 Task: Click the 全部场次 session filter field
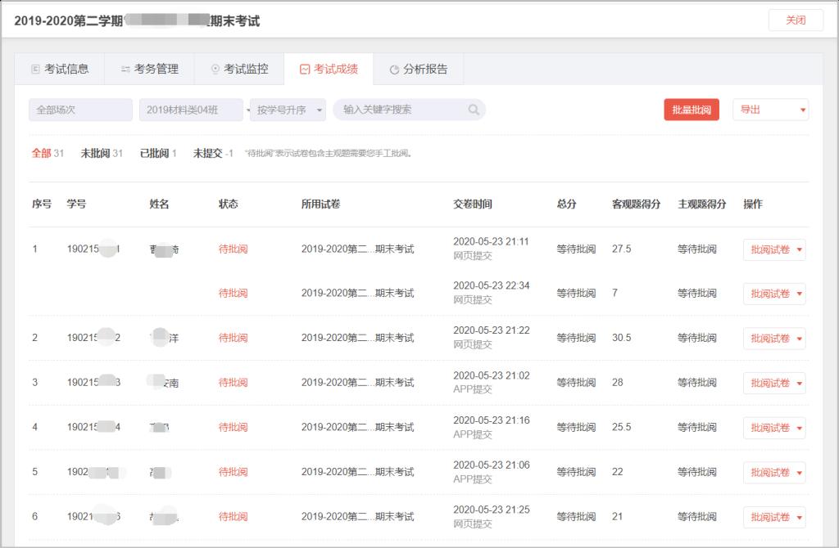80,110
